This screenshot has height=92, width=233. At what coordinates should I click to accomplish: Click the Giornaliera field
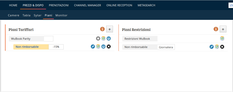click(166, 47)
